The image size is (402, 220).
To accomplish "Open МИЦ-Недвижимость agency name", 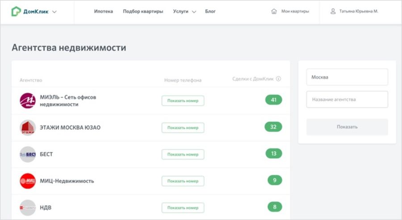I will (67, 181).
